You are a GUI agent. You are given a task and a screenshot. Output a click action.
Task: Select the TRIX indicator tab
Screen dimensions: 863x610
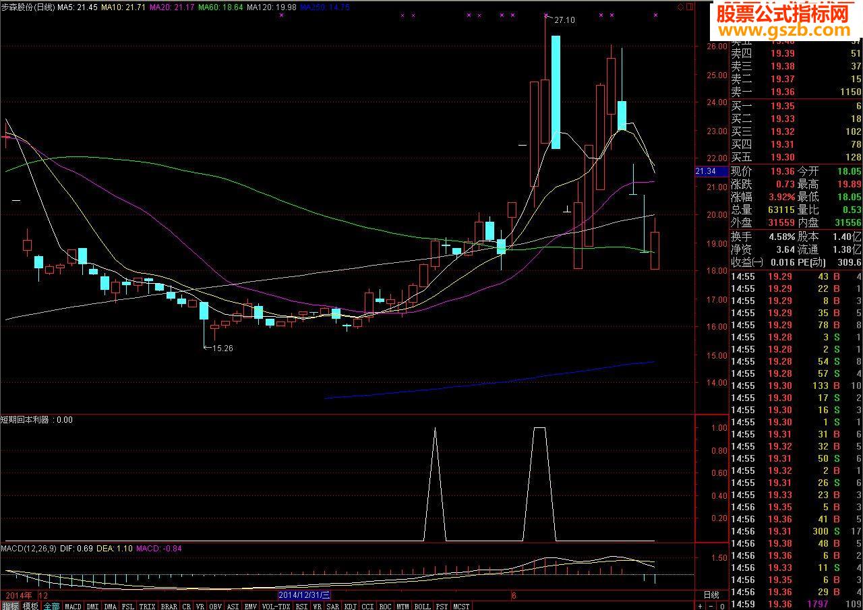pos(148,606)
